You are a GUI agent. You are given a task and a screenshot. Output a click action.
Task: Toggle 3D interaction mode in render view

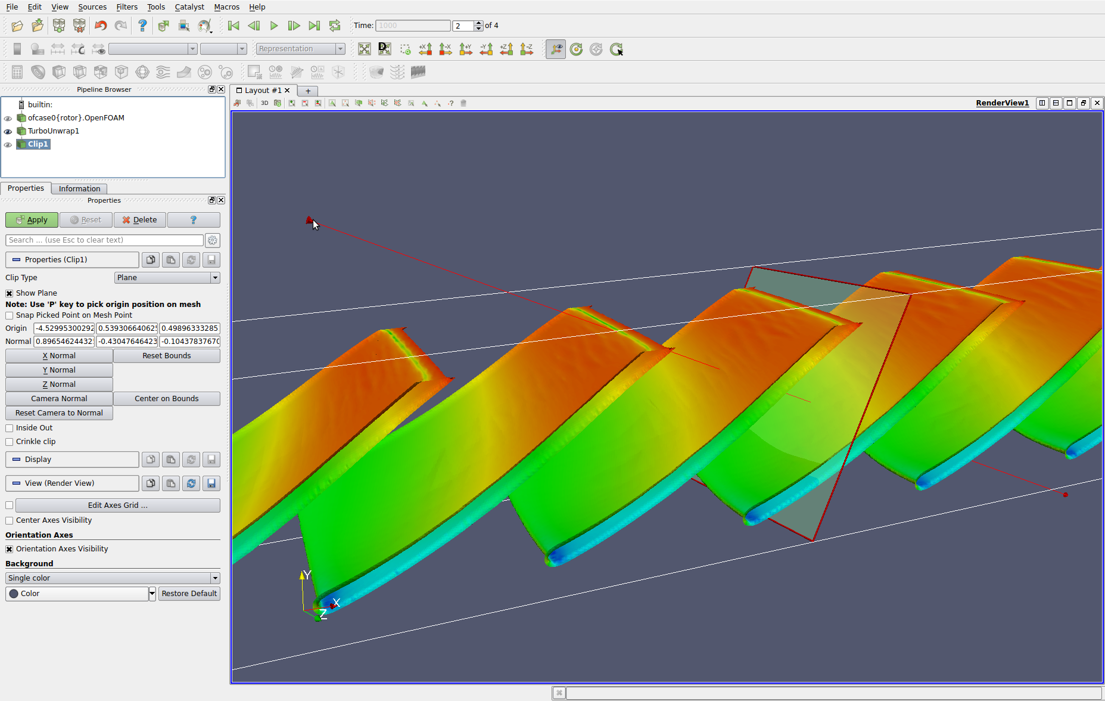[x=264, y=103]
